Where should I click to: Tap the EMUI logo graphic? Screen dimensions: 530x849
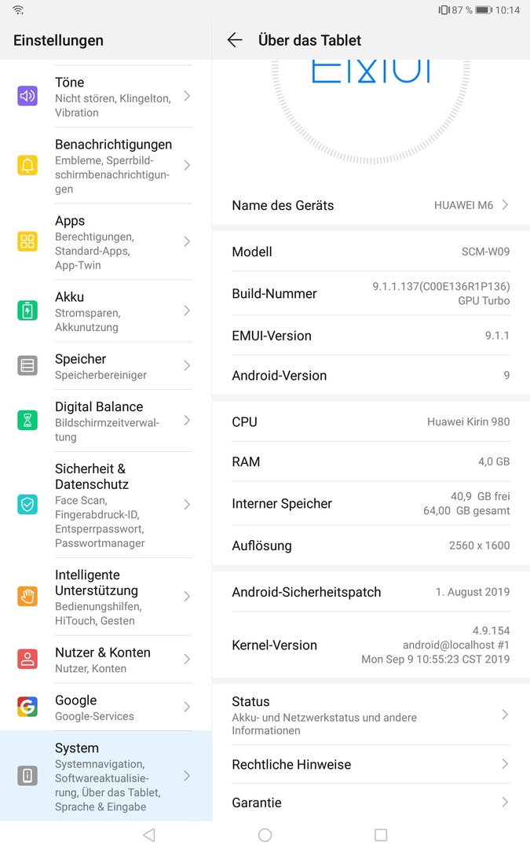coord(371,72)
